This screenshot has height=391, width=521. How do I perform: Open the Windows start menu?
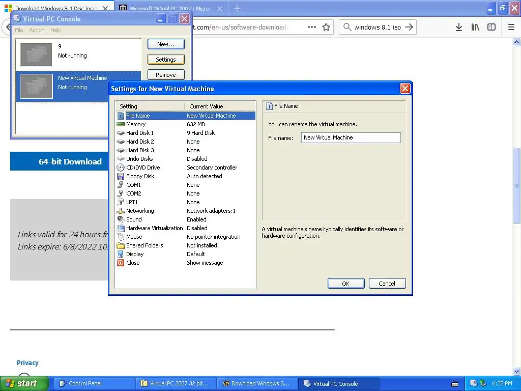[x=24, y=383]
